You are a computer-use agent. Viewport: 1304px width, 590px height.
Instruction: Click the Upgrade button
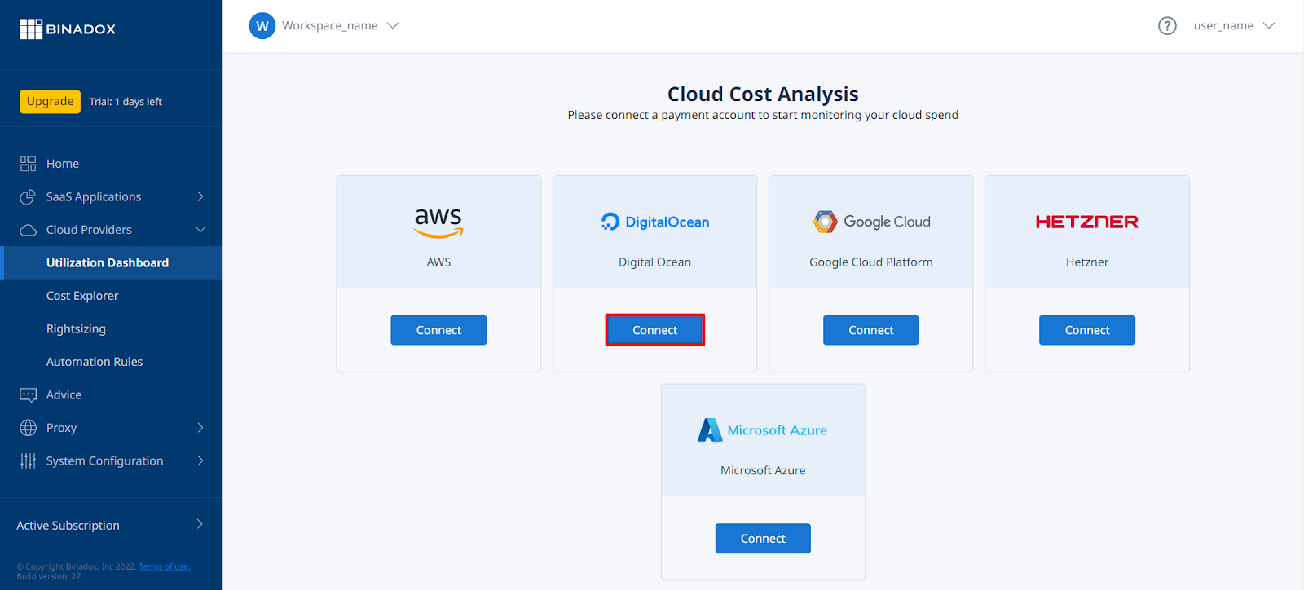pyautogui.click(x=51, y=102)
